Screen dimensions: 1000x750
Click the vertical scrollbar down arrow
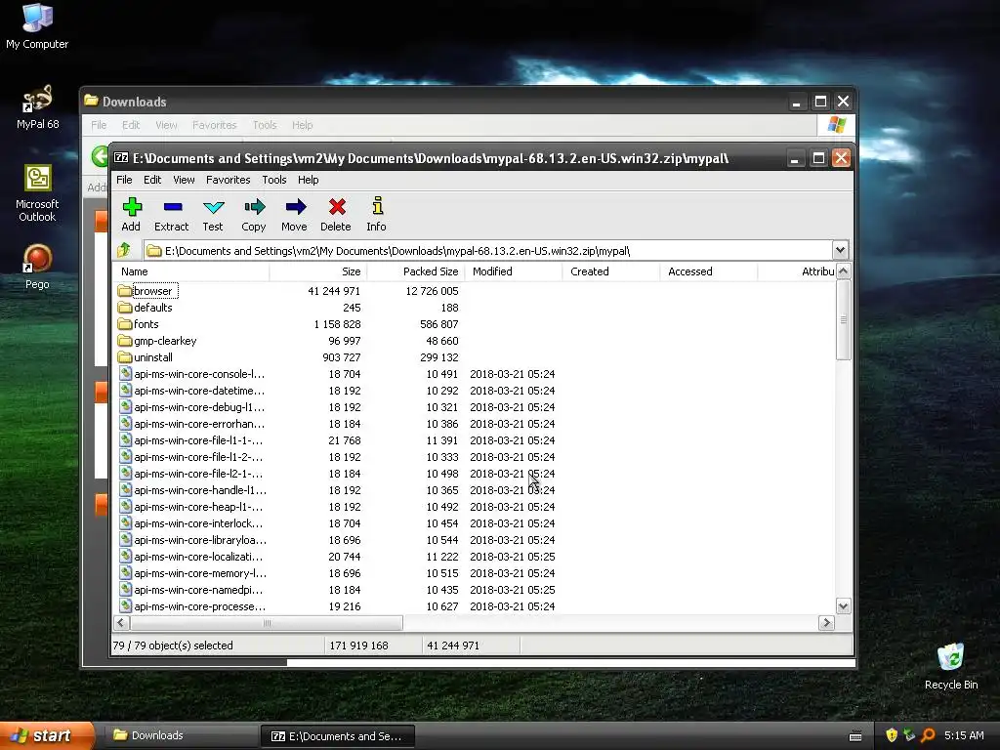tap(843, 605)
